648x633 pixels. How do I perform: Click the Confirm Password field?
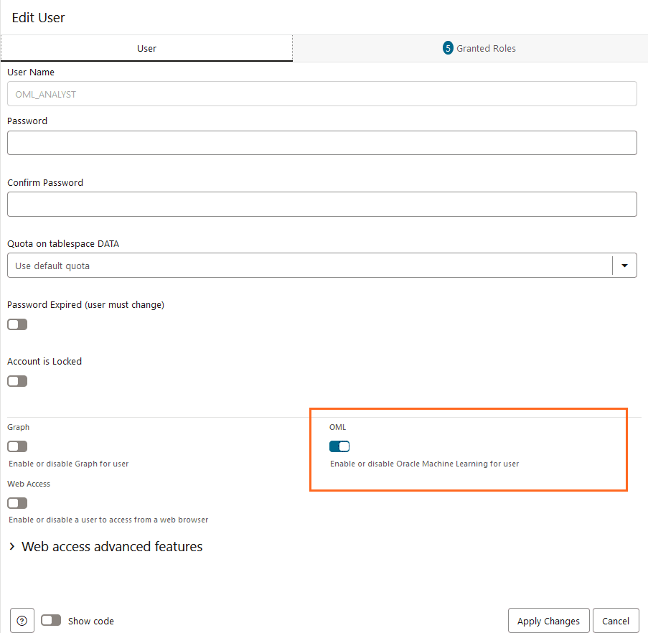pyautogui.click(x=321, y=204)
